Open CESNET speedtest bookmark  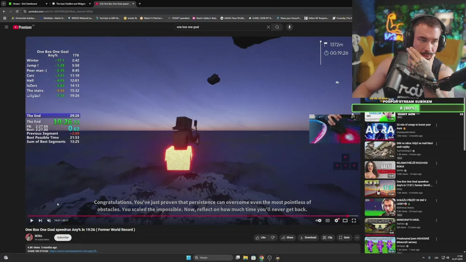pos(179,18)
